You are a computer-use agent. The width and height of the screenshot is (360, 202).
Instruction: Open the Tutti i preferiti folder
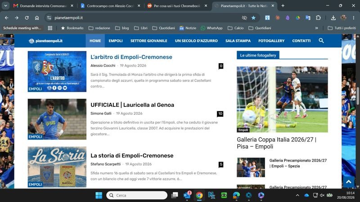point(342,28)
